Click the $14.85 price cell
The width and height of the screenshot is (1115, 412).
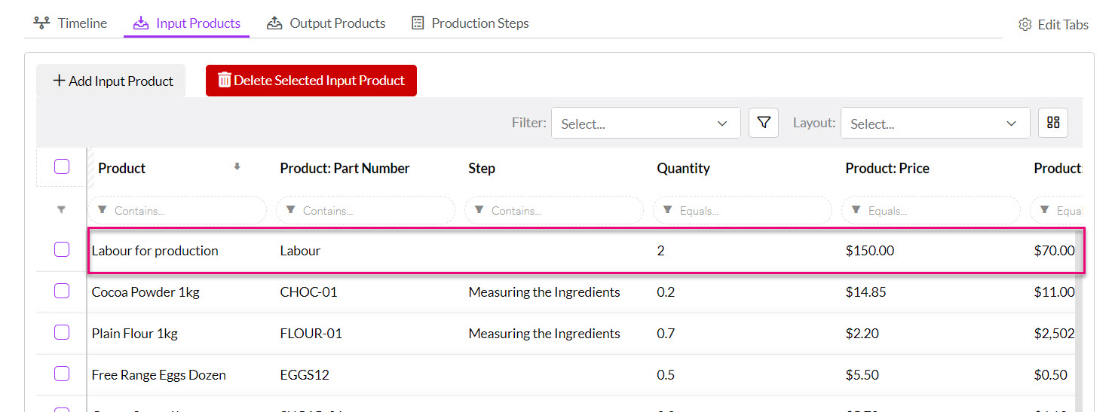(x=865, y=292)
